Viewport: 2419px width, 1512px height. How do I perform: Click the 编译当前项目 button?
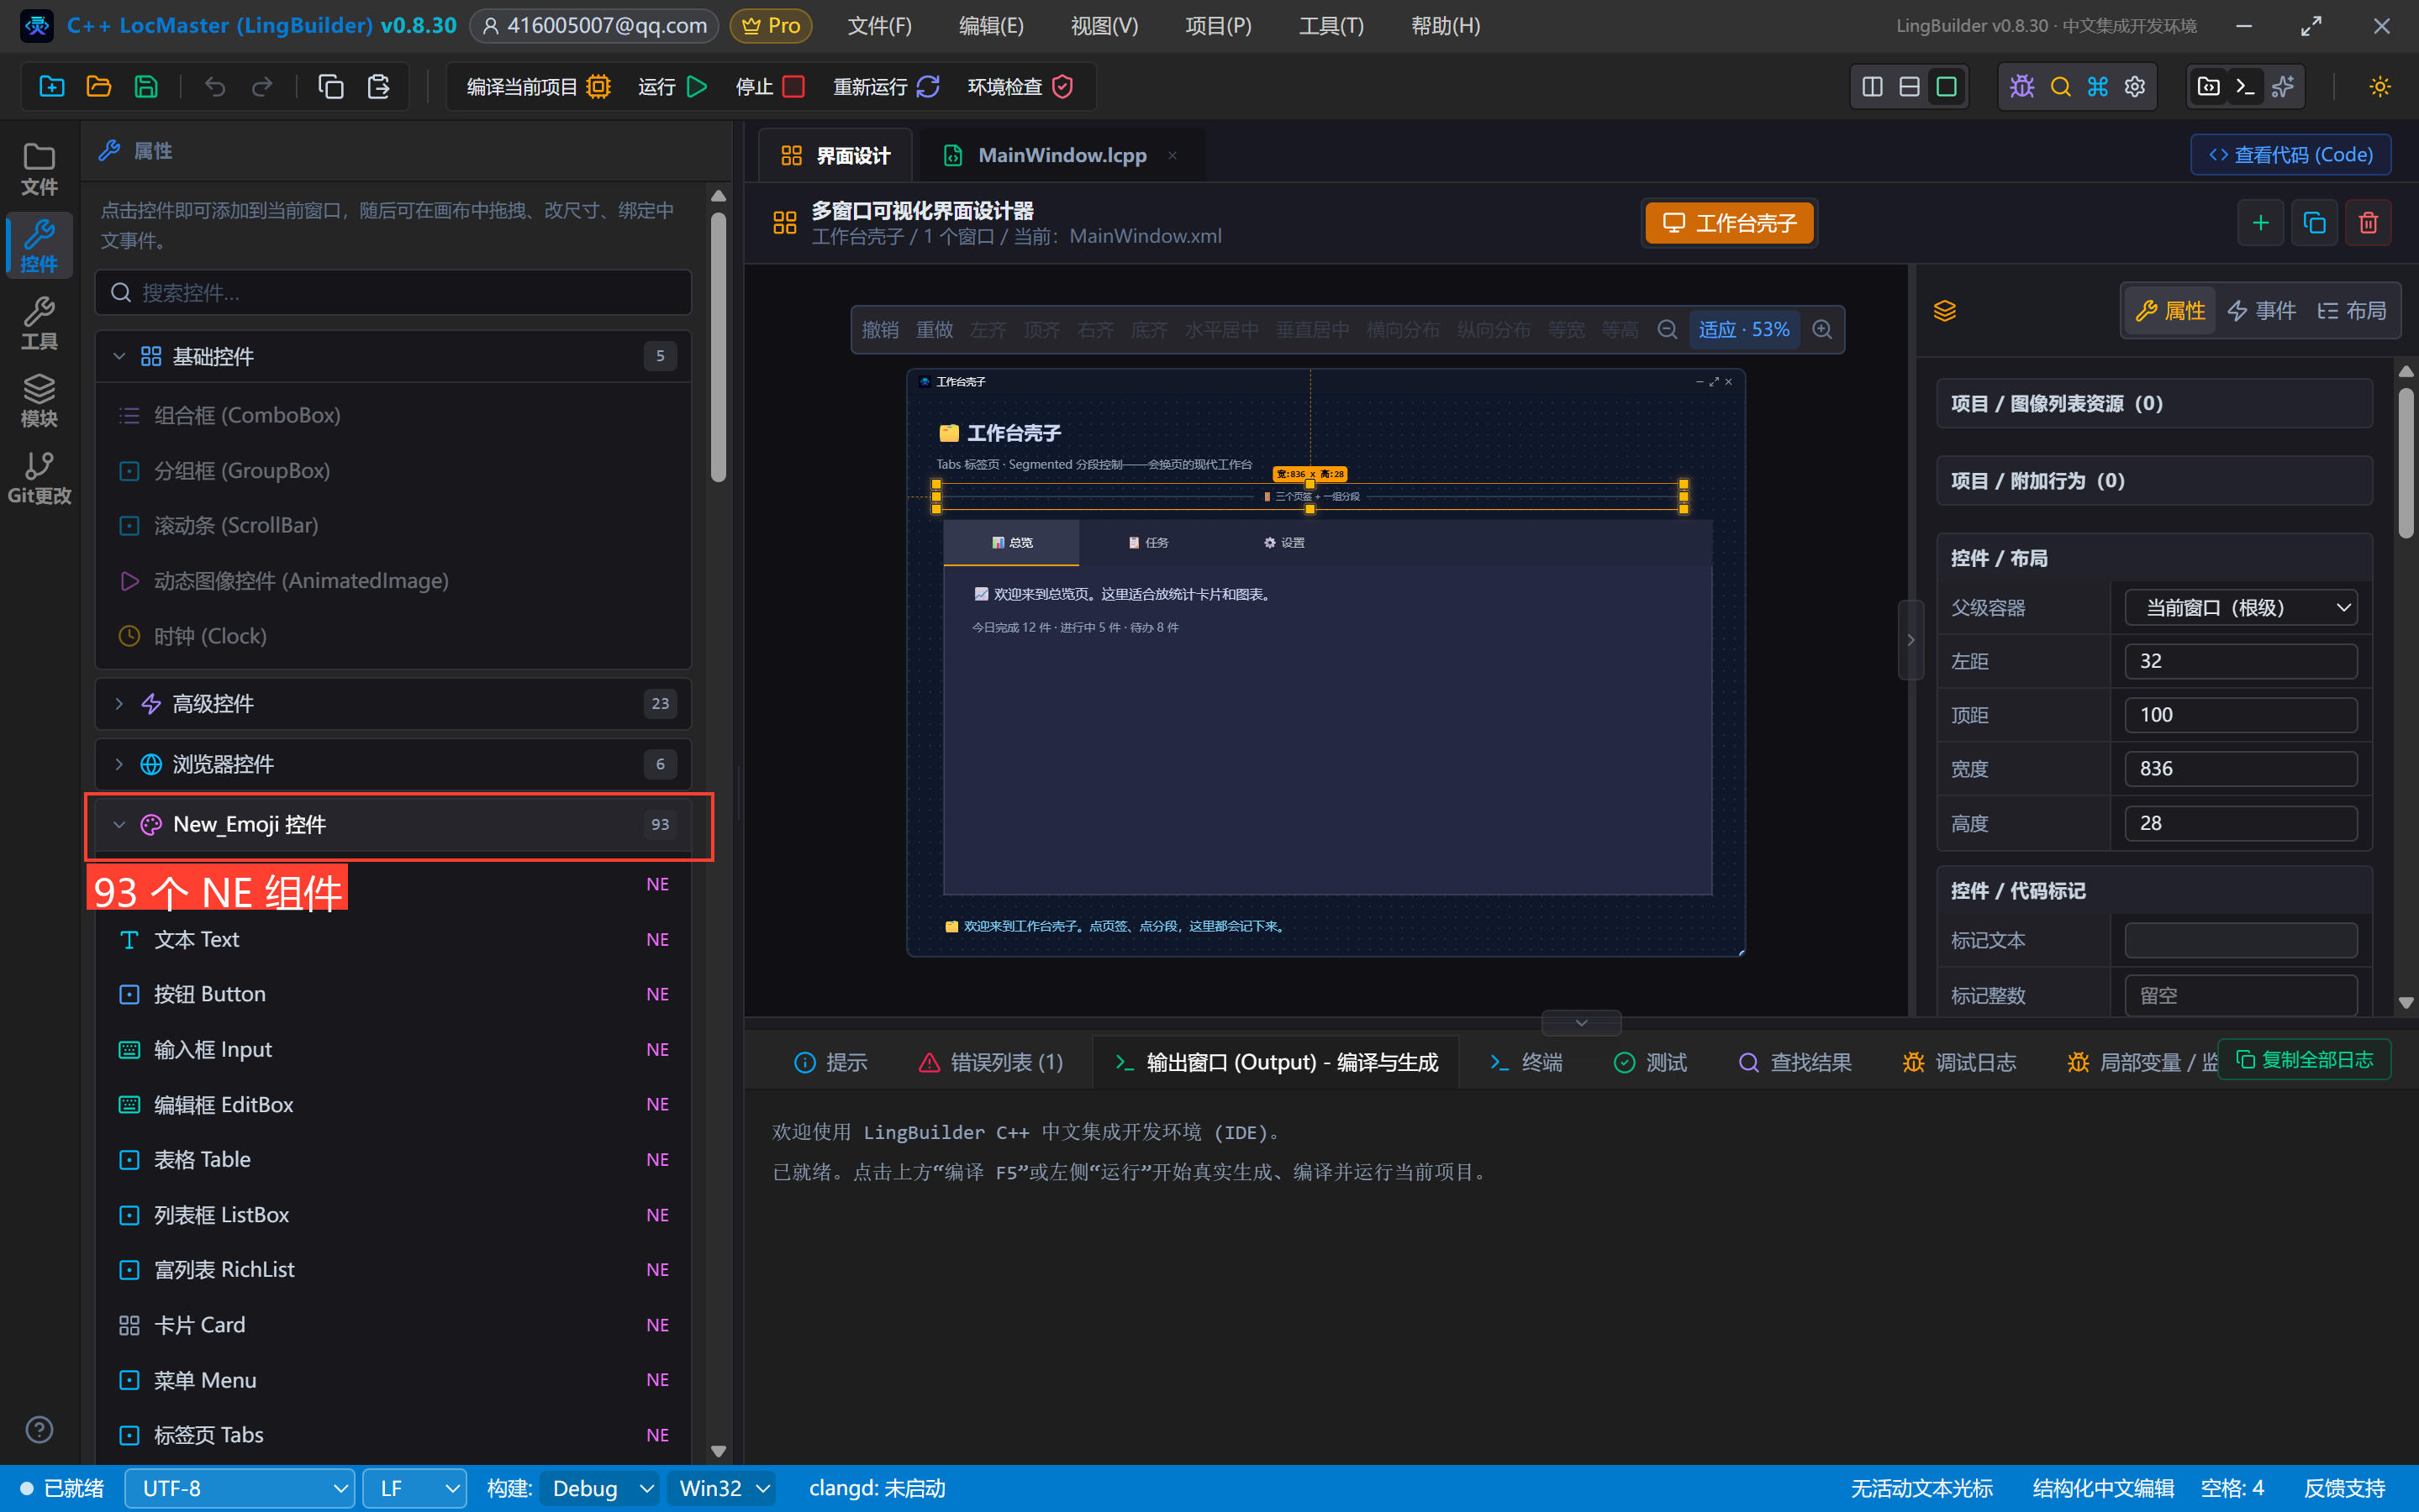click(538, 87)
